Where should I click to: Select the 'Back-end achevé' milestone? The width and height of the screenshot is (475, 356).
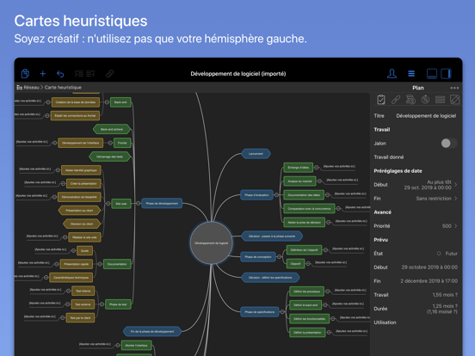pos(112,129)
